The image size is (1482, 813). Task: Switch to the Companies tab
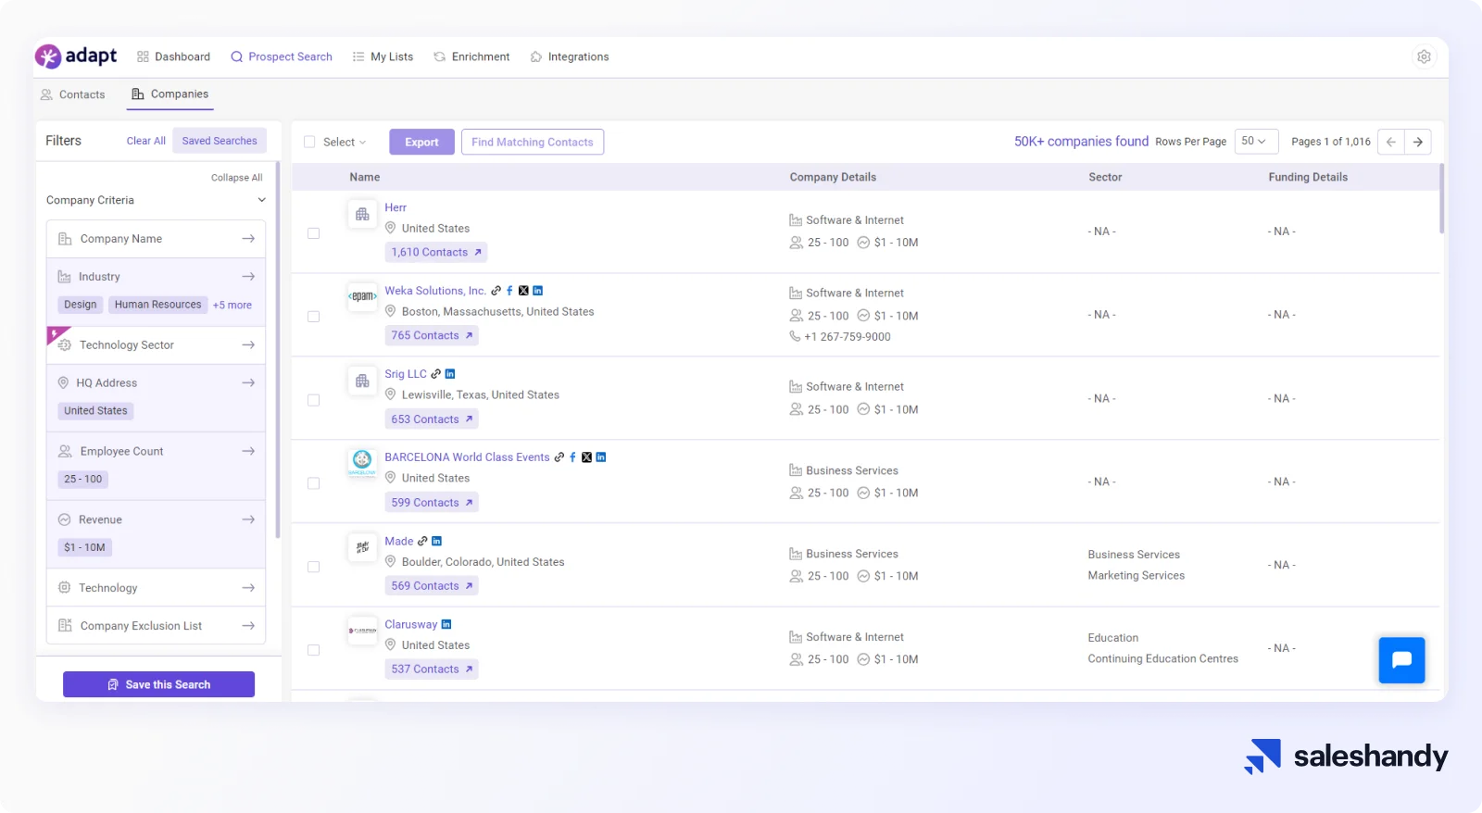tap(170, 94)
